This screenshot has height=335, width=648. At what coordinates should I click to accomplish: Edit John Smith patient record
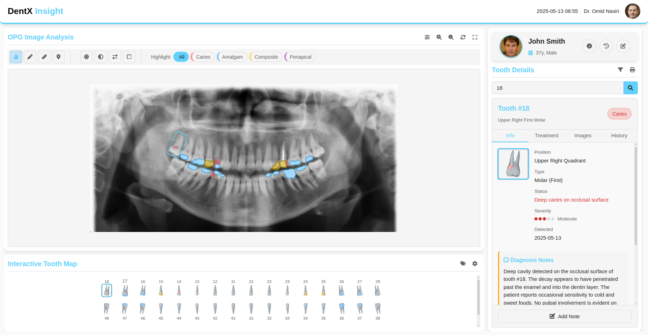click(623, 46)
